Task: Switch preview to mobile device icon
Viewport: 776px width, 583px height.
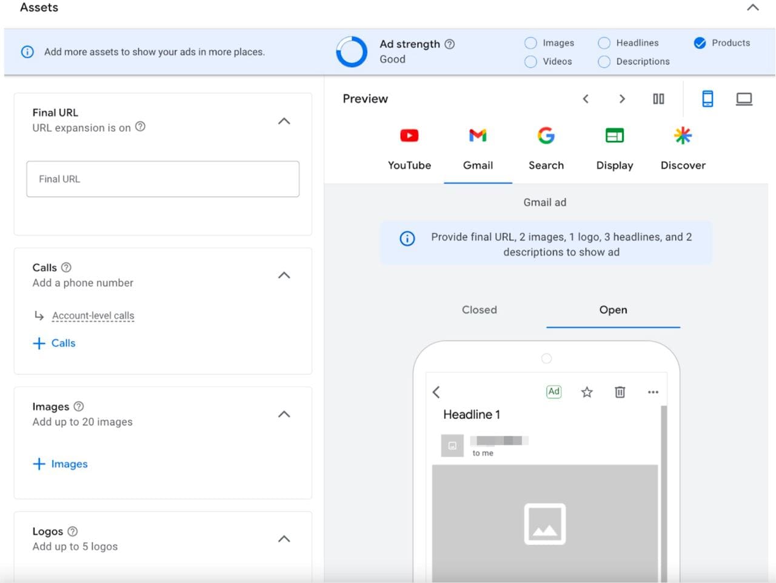Action: tap(707, 99)
